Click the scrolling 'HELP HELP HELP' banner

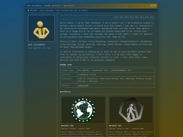pos(133,17)
